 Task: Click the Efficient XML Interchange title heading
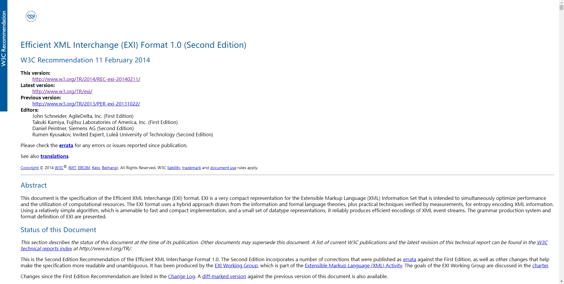pos(133,45)
